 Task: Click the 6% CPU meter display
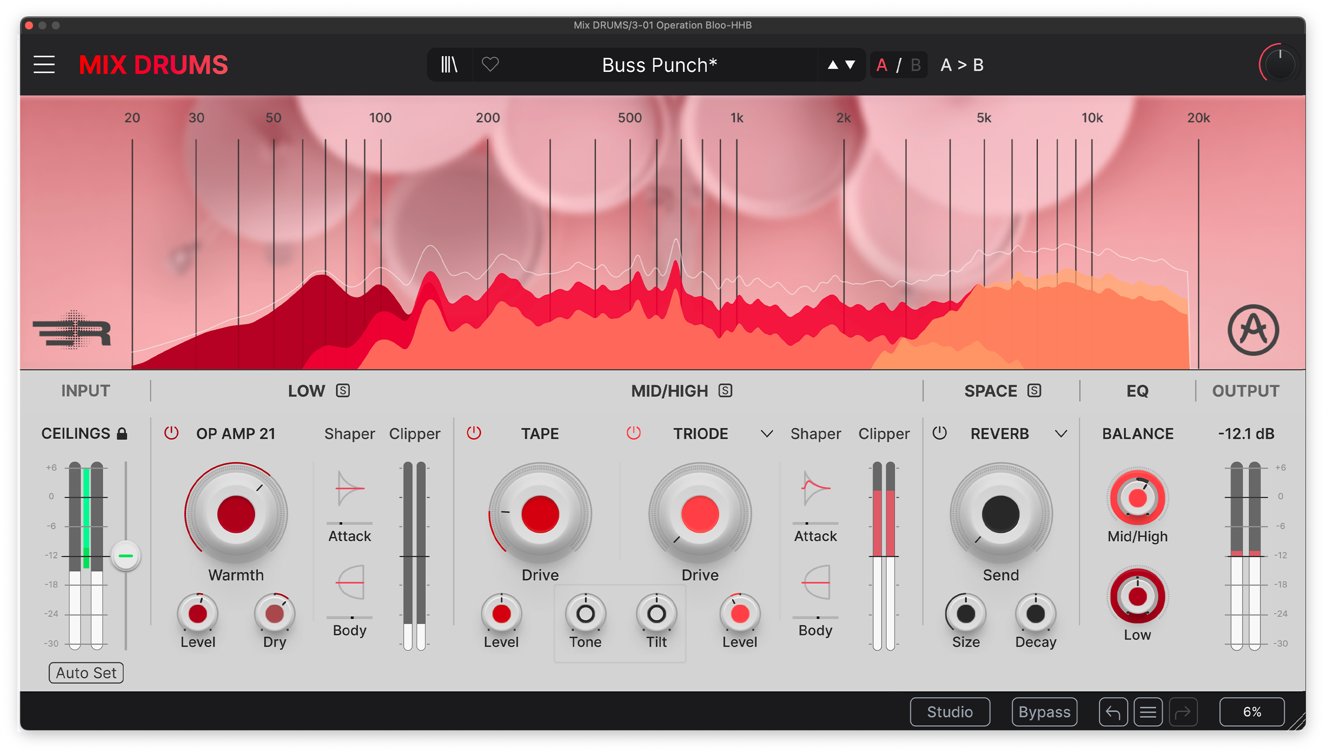(x=1252, y=712)
